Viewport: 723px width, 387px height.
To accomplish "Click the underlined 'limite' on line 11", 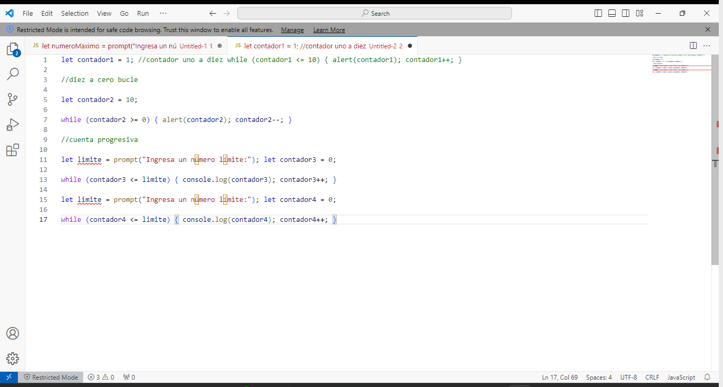I will [x=89, y=159].
